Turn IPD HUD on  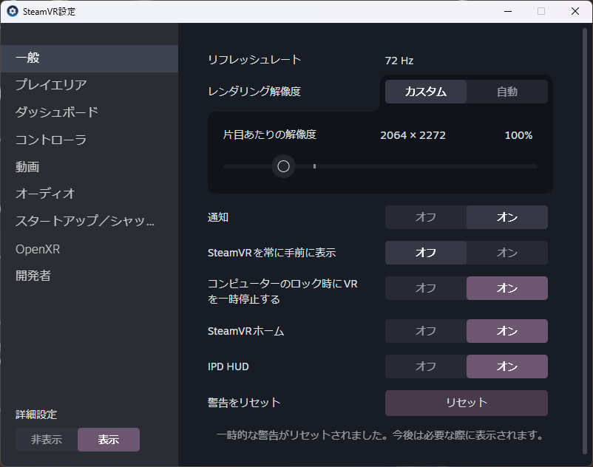coord(507,367)
